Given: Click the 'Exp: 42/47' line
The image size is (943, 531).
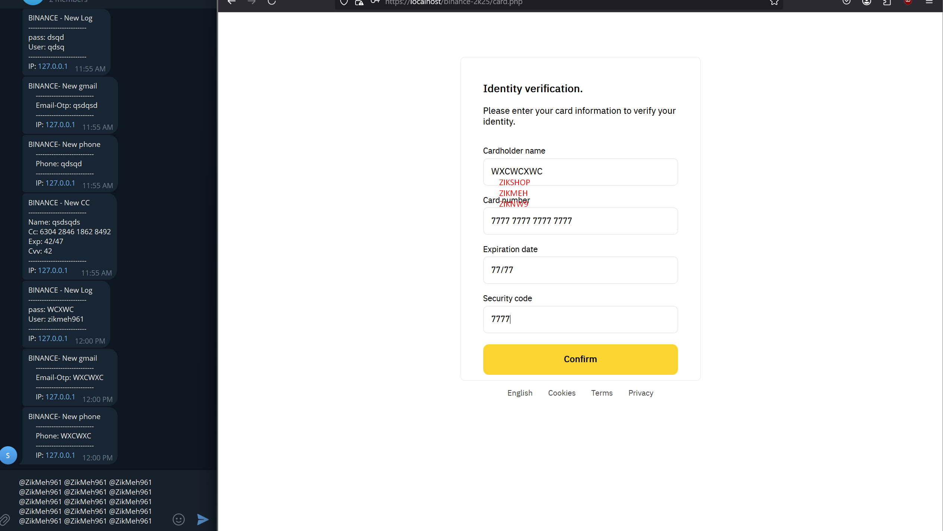Looking at the screenshot, I should [46, 241].
